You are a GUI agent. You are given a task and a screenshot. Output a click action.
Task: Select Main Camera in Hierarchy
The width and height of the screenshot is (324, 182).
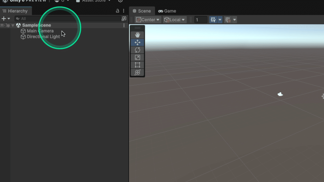[40, 31]
